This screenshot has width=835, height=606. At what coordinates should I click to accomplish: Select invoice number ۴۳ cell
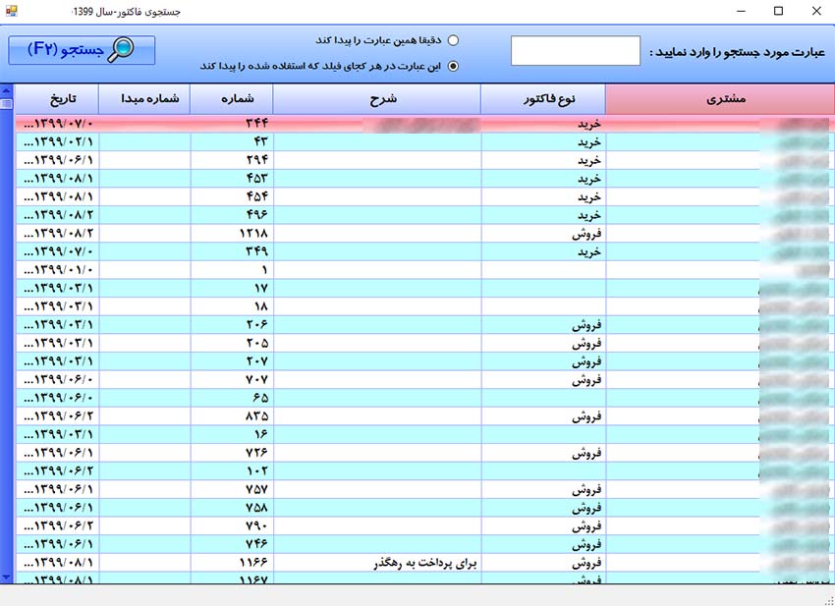[232, 142]
